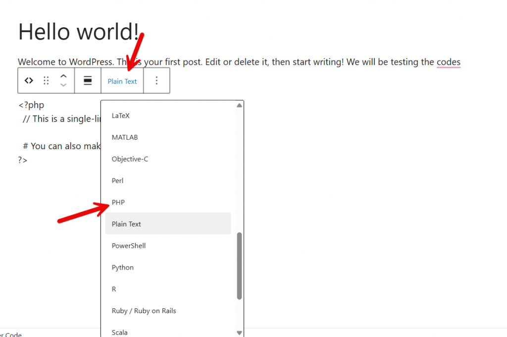Image resolution: width=507 pixels, height=337 pixels.
Task: Select PHP from the language list
Action: (x=118, y=202)
